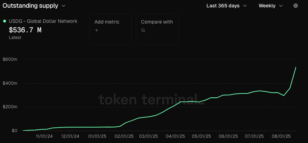Open the Weekly interval dropdown
308x143 pixels.
tap(271, 6)
